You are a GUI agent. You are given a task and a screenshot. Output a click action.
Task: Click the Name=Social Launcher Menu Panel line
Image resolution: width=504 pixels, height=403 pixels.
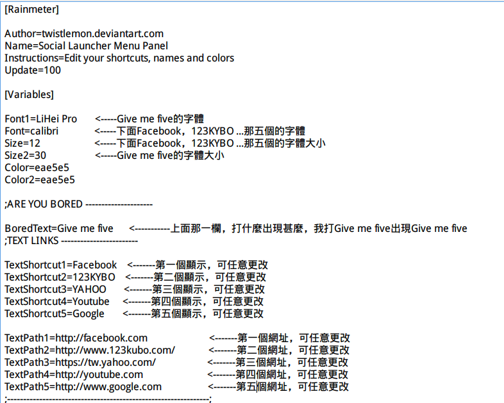click(86, 46)
